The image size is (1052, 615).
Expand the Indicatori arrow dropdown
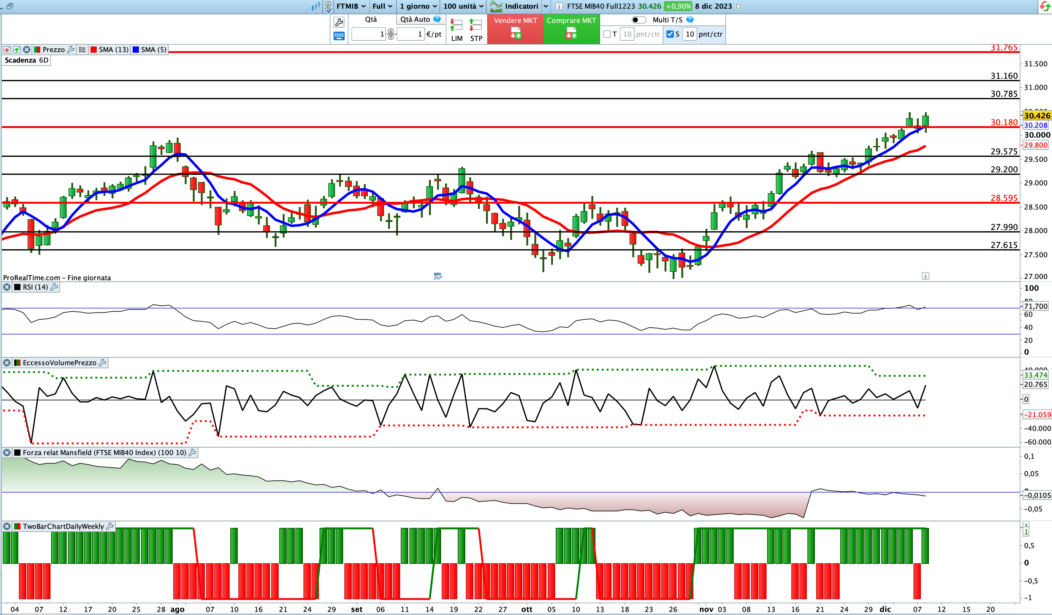[546, 6]
